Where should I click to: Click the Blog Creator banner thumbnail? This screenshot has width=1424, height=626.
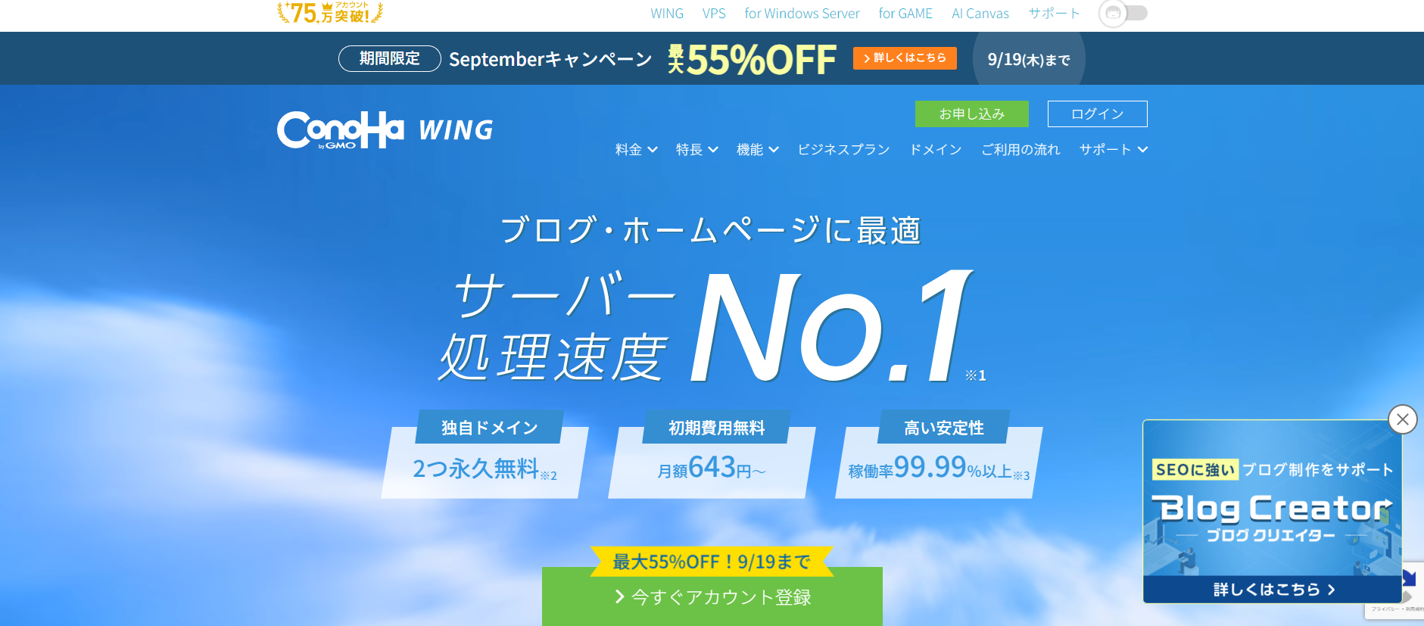[1272, 512]
